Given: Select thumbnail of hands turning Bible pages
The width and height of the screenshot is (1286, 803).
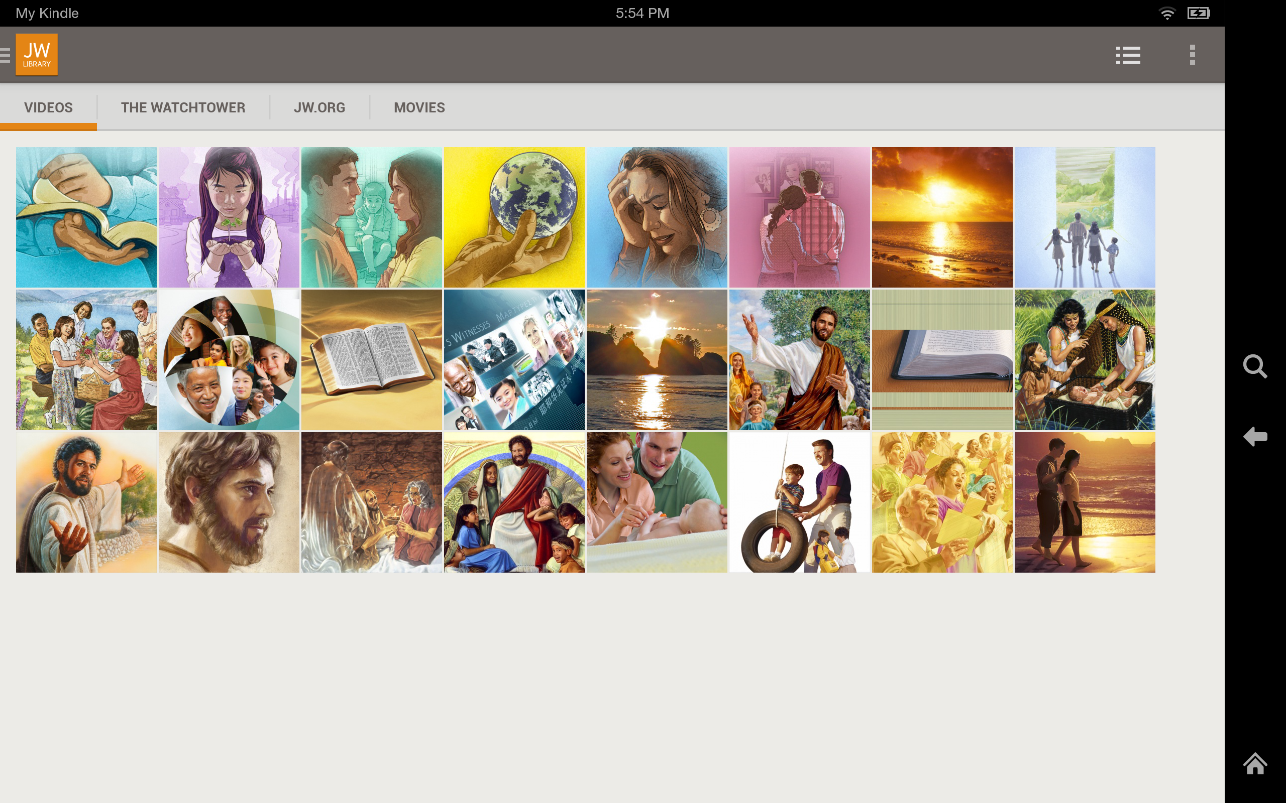Looking at the screenshot, I should point(86,217).
